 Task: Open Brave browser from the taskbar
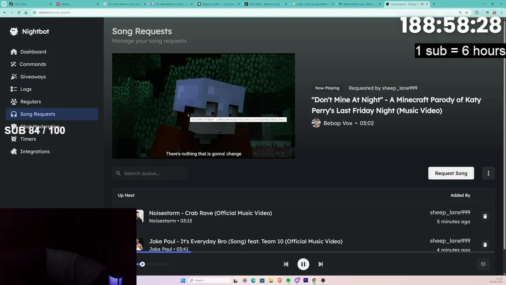click(x=279, y=280)
